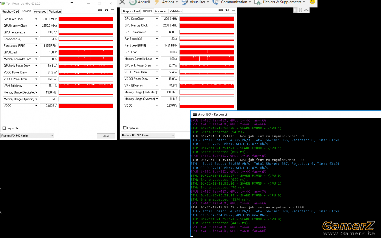Image resolution: width=381 pixels, height=238 pixels.
Task: Click the 43.0 °C temperature value
Action: pyautogui.click(x=49, y=32)
